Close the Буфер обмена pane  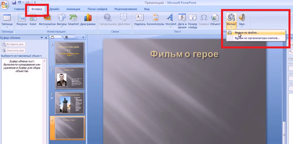click(x=46, y=38)
